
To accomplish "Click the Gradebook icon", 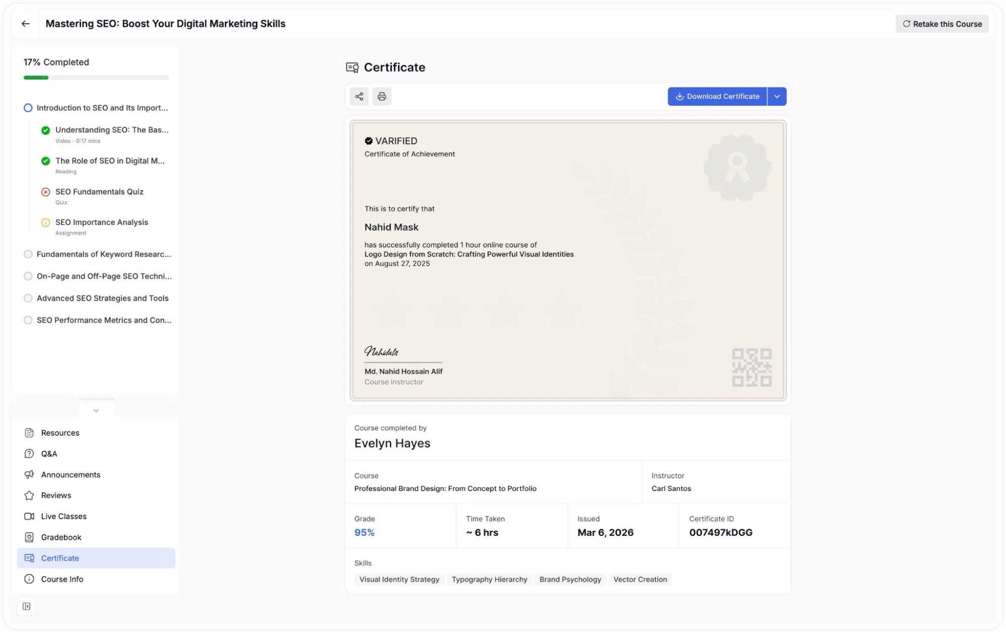I will [x=29, y=537].
